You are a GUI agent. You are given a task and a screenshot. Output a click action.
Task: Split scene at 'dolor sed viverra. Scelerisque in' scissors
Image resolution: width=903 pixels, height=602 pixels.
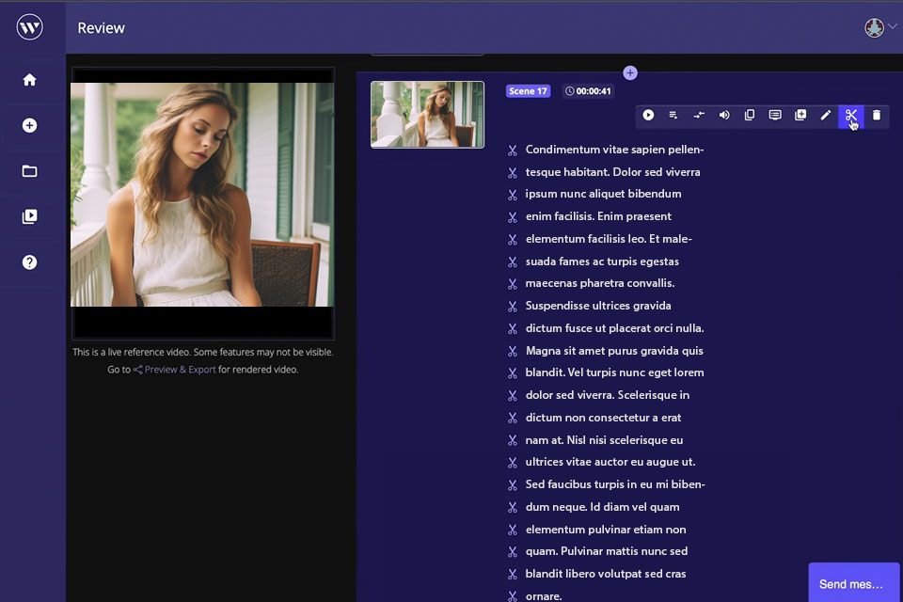(x=513, y=396)
